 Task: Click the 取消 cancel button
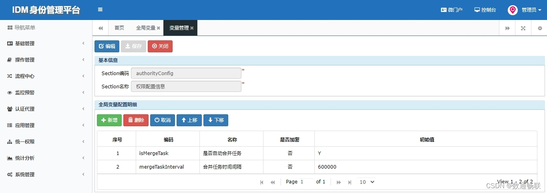(x=163, y=120)
